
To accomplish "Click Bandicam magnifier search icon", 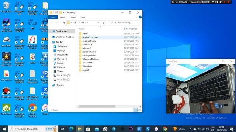I will pyautogui.click(x=177, y=2).
